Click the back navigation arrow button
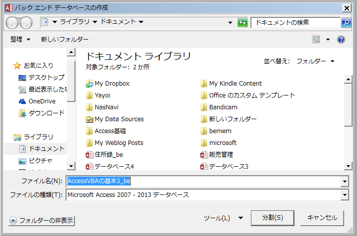Viewport: 357px width, 236px height. (x=12, y=23)
